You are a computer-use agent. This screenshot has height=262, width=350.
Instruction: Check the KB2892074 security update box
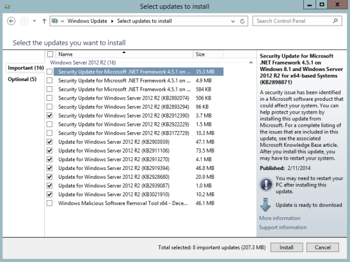click(x=50, y=98)
